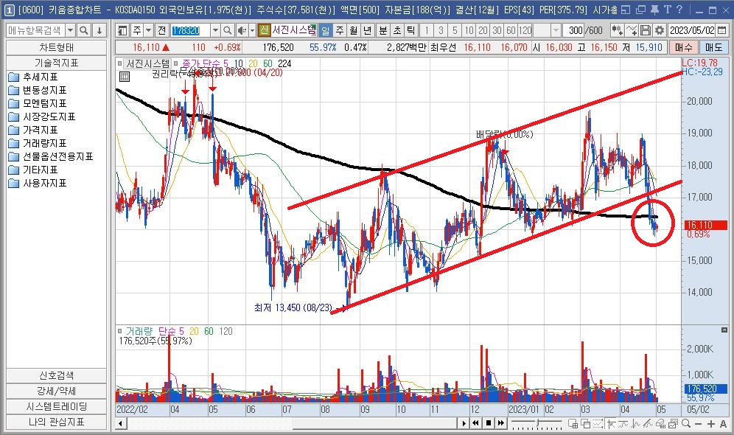Open the 강세/약세 tab
This screenshot has height=435, width=734.
coord(56,391)
